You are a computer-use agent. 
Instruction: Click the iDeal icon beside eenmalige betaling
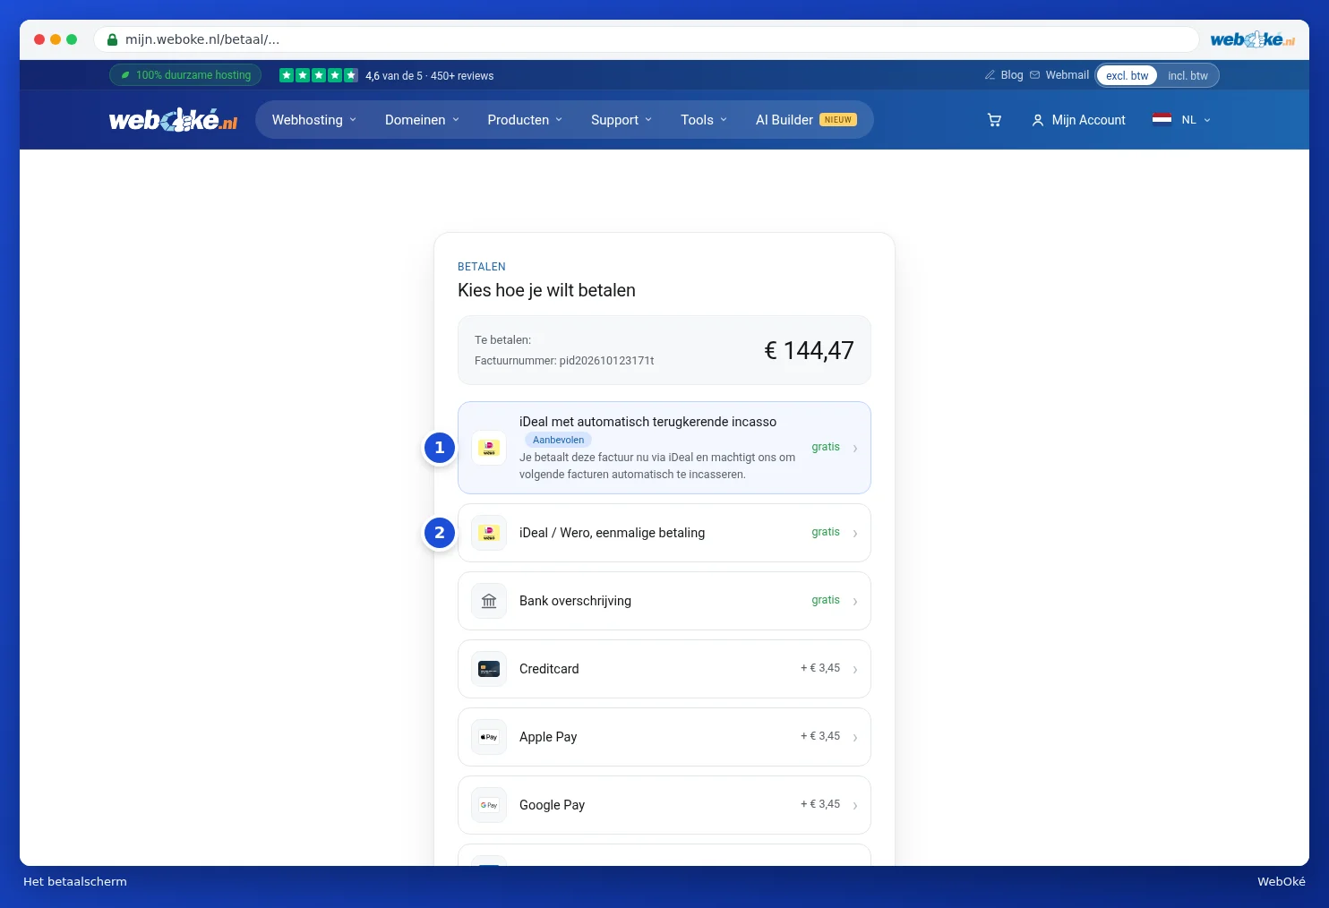(489, 533)
